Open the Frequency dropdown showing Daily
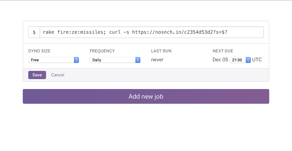 coord(115,60)
